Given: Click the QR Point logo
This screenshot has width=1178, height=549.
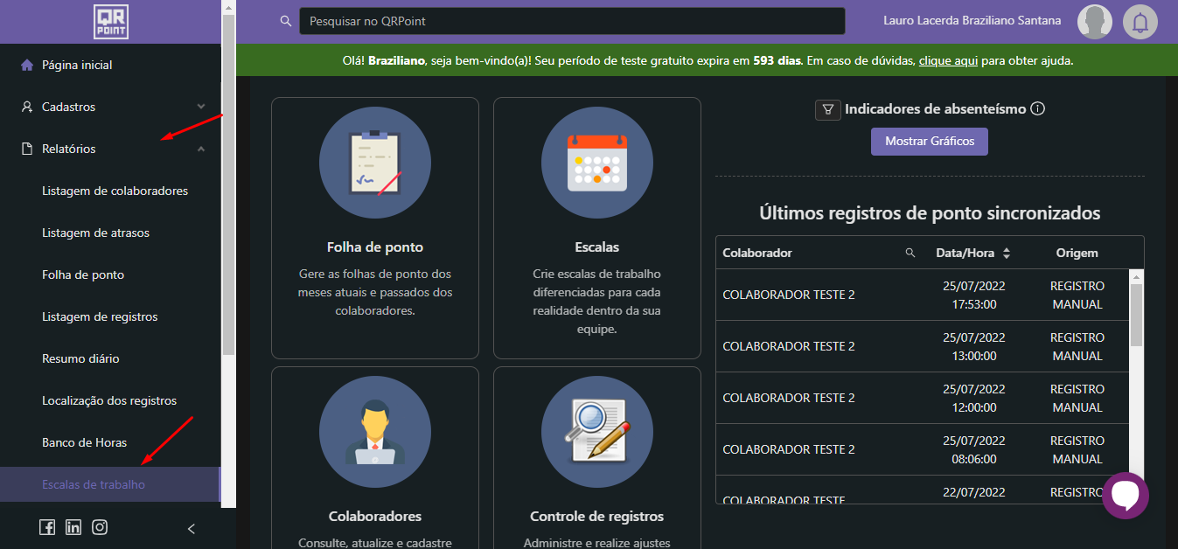Looking at the screenshot, I should (x=110, y=22).
